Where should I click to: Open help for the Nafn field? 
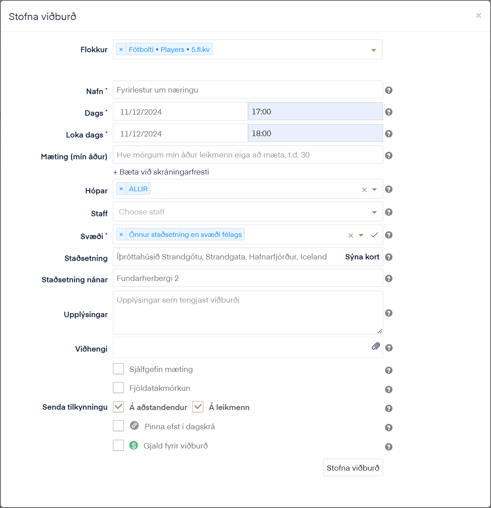389,90
